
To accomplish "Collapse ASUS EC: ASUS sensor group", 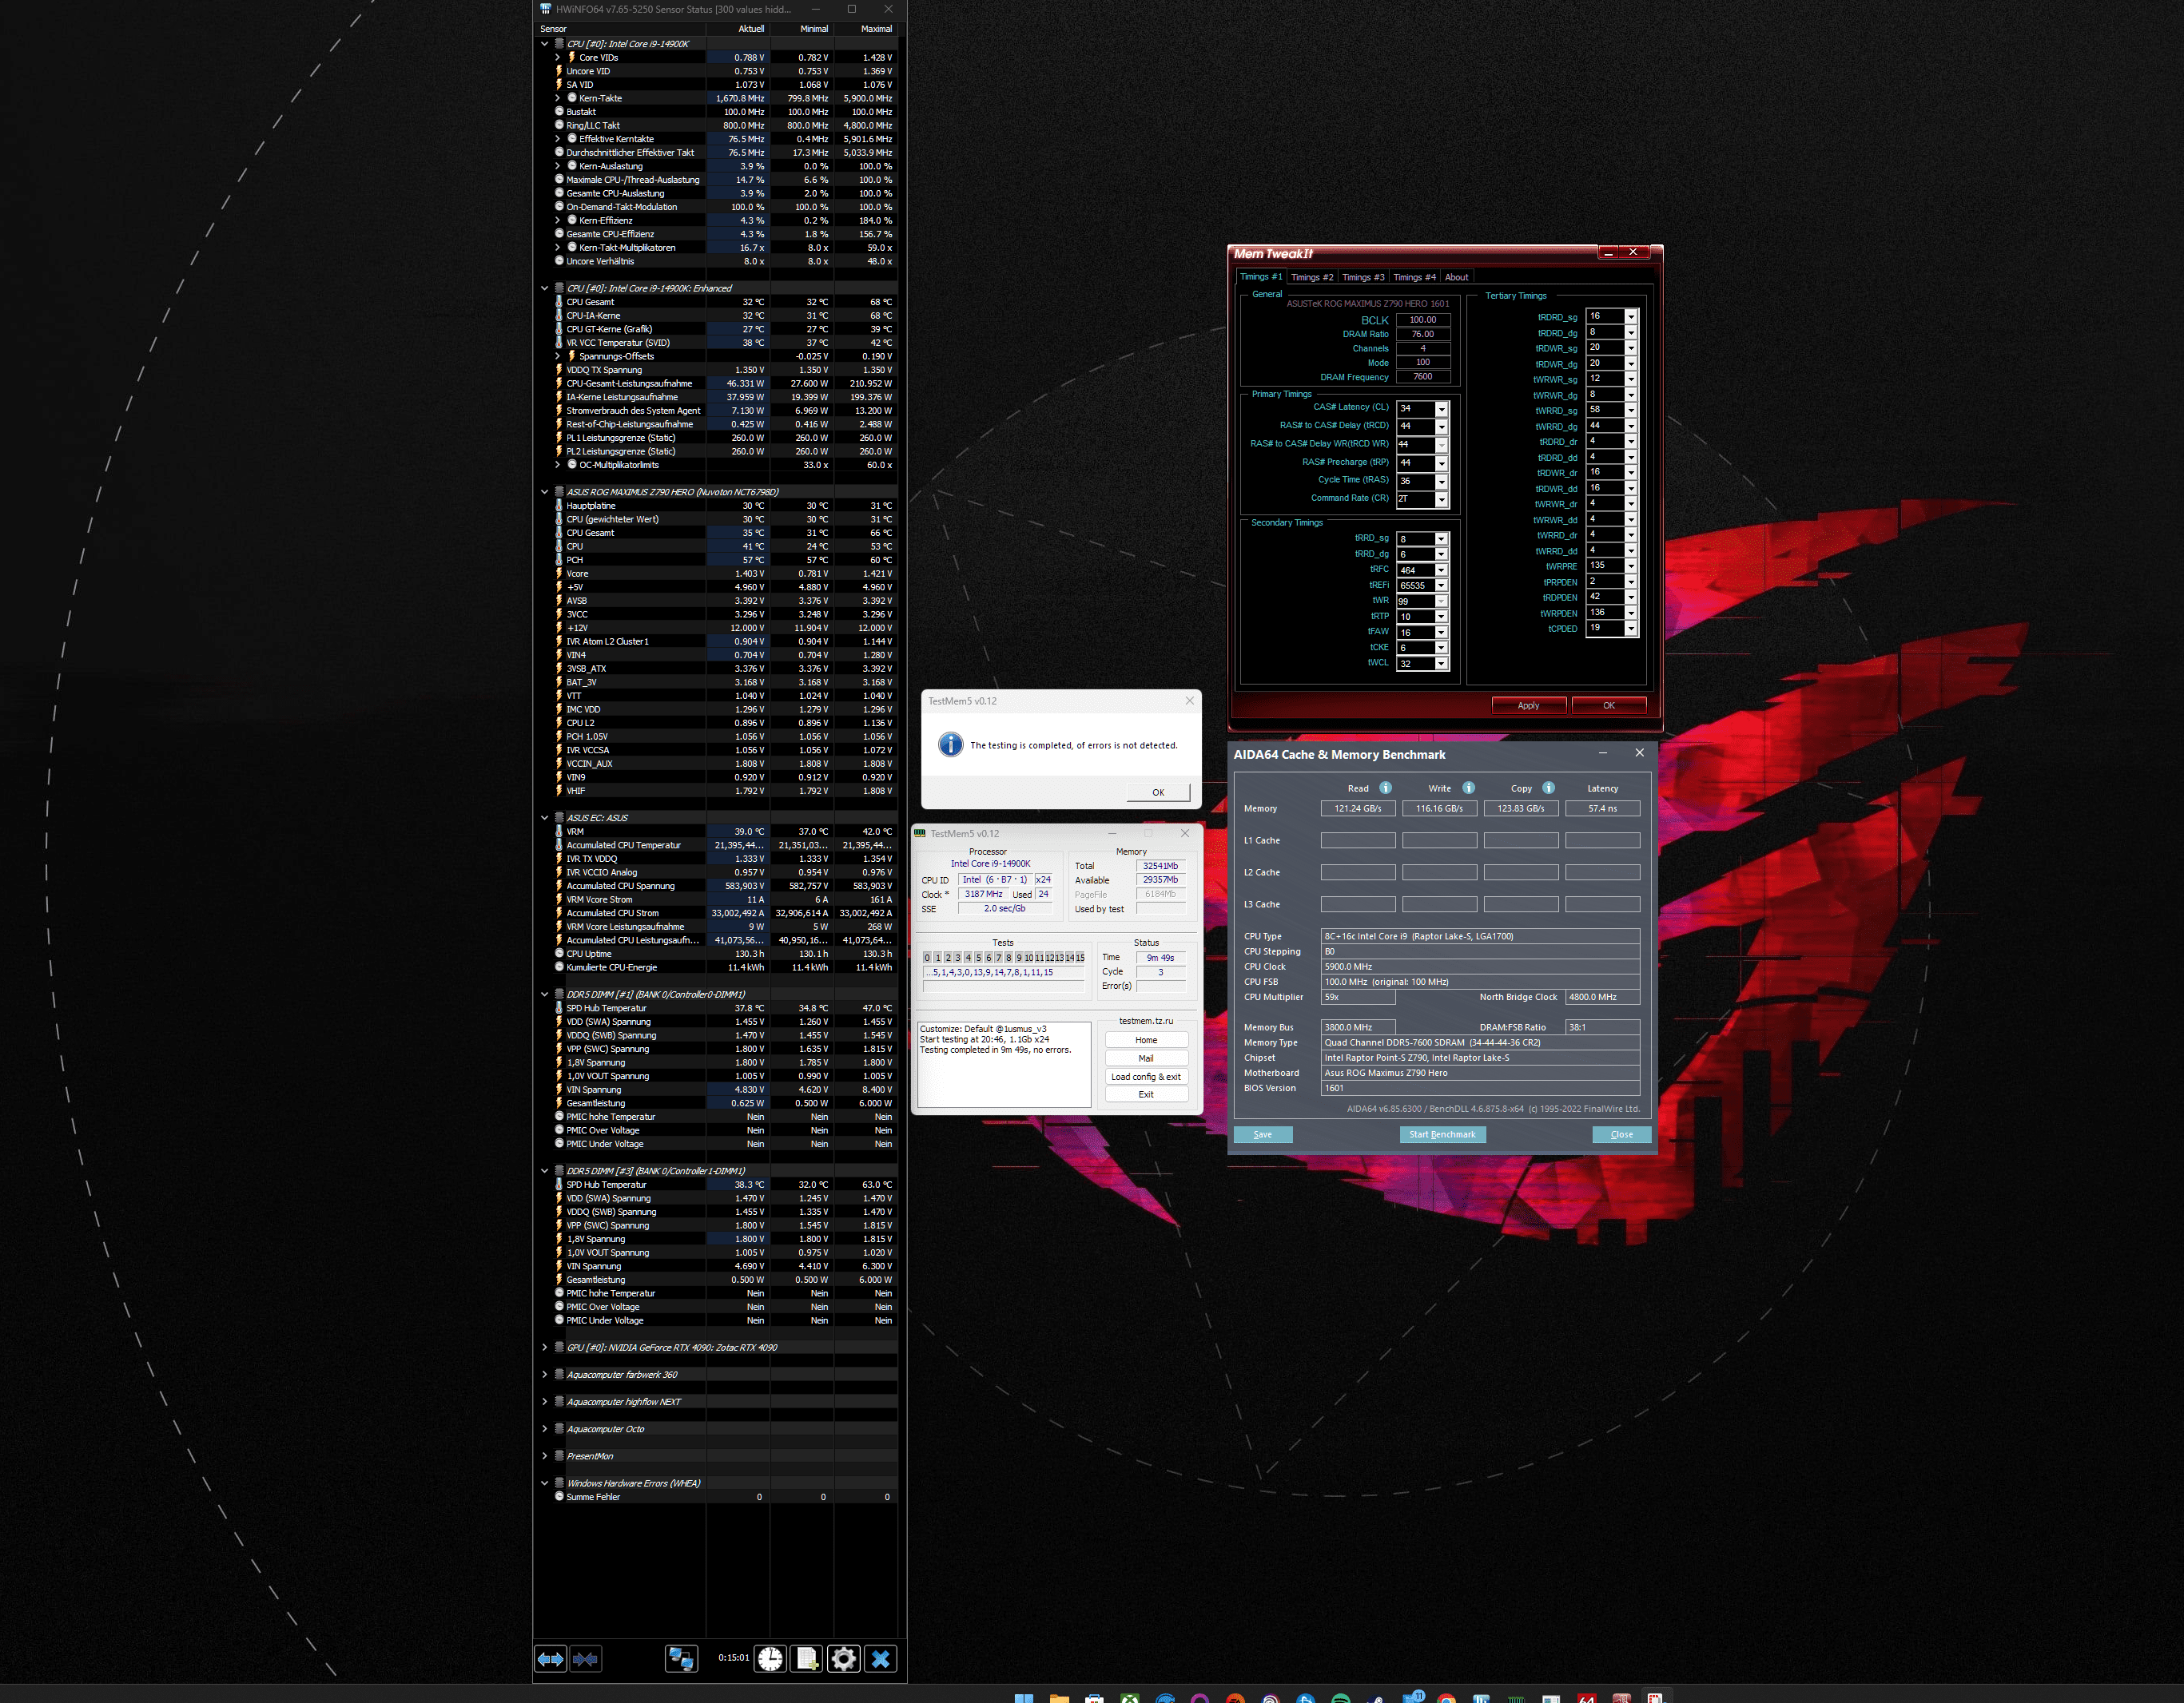I will [x=545, y=817].
